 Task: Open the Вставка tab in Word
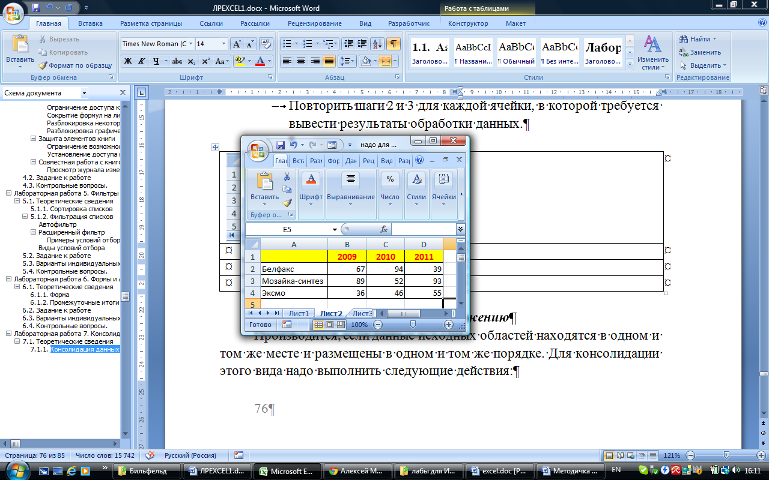[x=90, y=23]
